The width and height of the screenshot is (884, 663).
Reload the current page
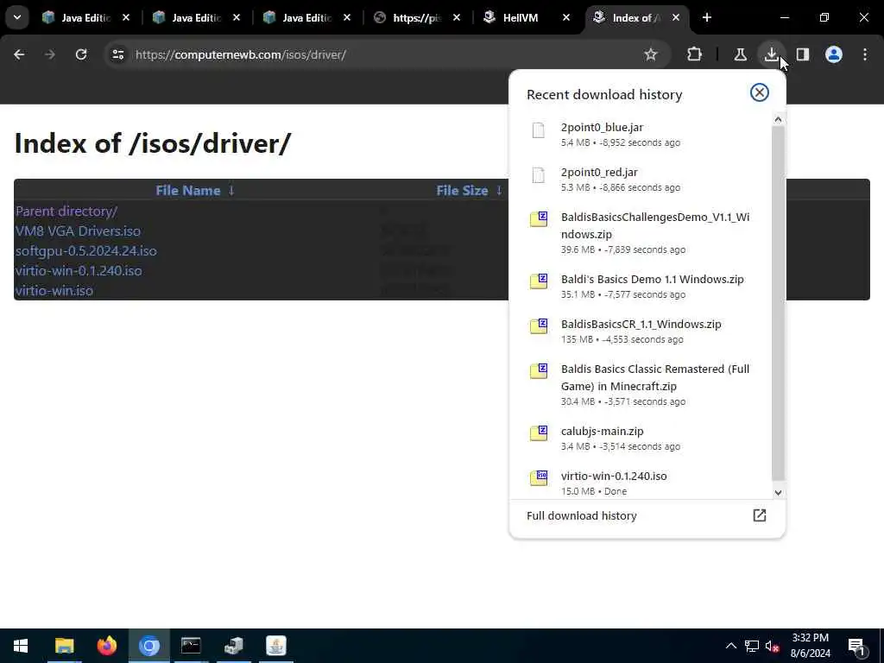pos(81,54)
